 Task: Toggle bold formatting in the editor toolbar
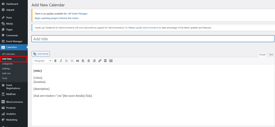(x=55, y=61)
